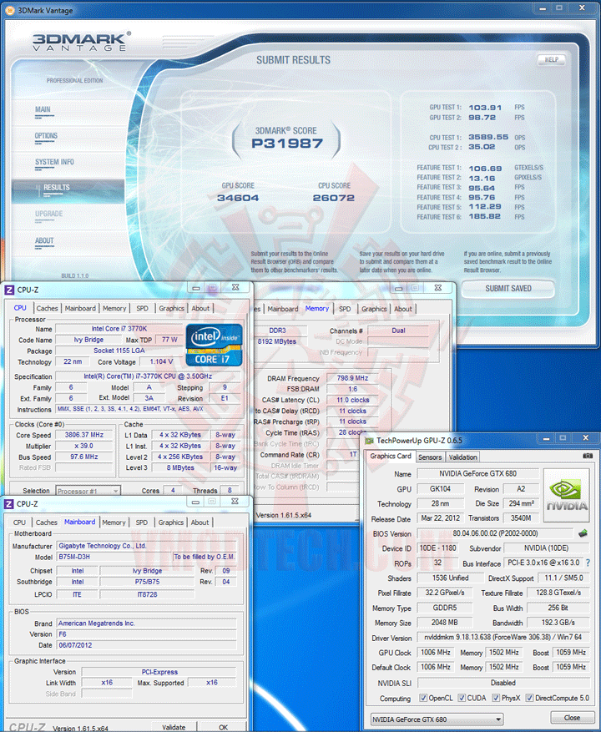Click the 3DMark score P31987
This screenshot has width=601, height=732.
point(286,144)
